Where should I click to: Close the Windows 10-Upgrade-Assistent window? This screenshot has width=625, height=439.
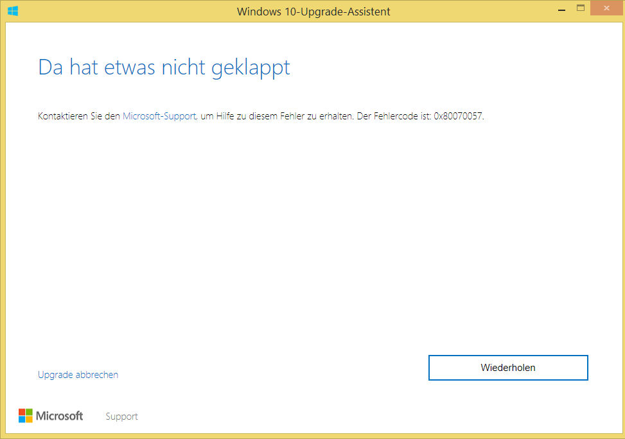(606, 8)
